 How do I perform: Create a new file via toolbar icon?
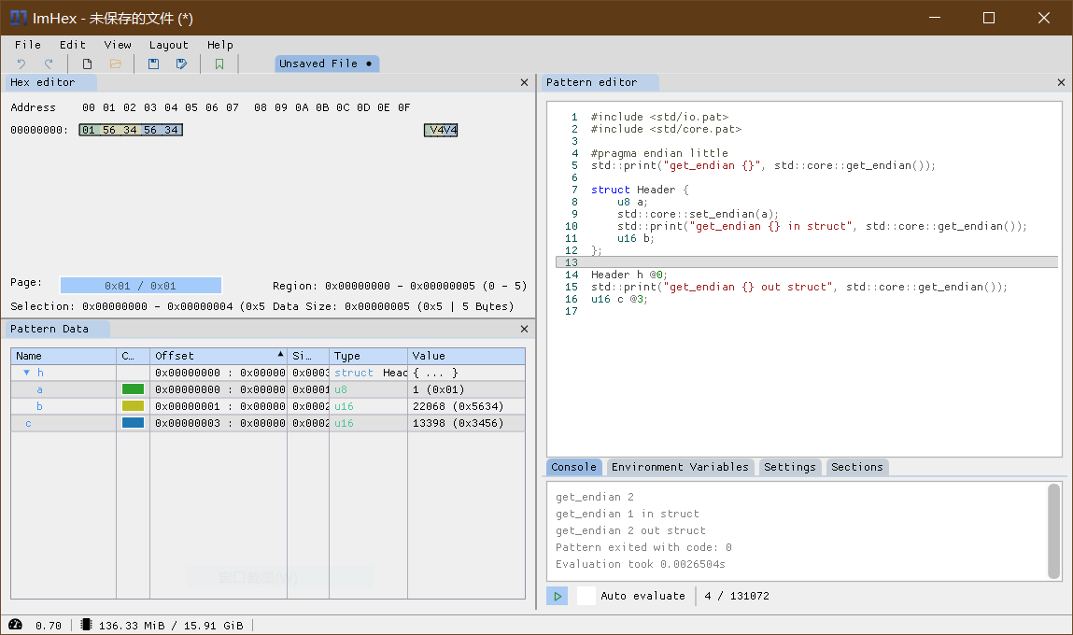87,63
